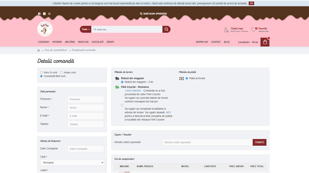The height and width of the screenshot is (173, 309).
Task: Click the store pickup delivery icon
Action: tap(117, 78)
